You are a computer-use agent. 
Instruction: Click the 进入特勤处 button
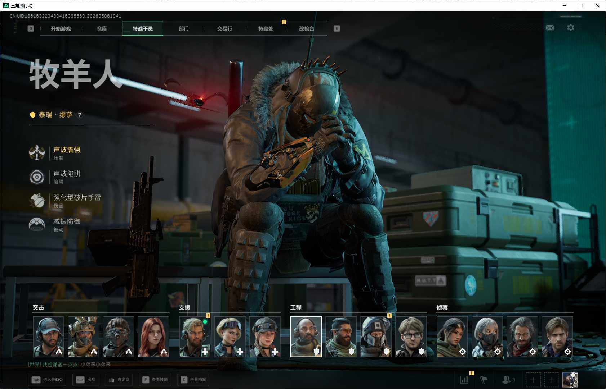tap(48, 380)
